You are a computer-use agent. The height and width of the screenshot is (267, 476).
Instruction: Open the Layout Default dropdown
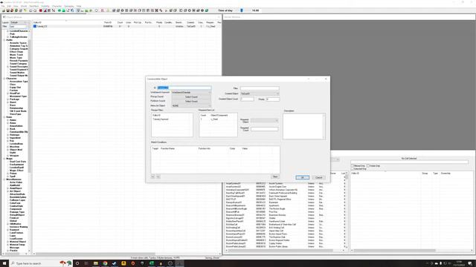tap(18, 22)
